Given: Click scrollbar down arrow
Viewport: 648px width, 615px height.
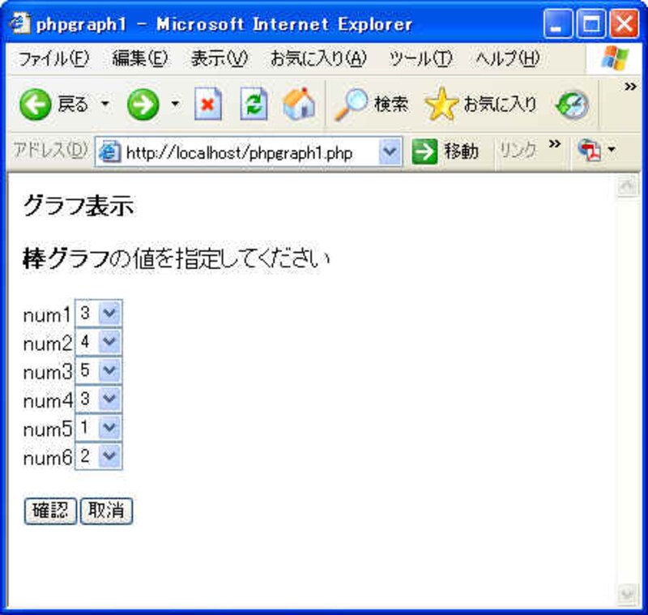Looking at the screenshot, I should (x=627, y=595).
